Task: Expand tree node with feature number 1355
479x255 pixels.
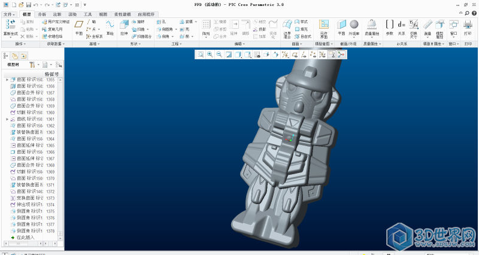Action: pyautogui.click(x=7, y=80)
